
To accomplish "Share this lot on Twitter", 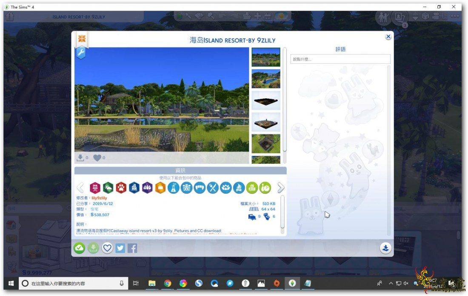I will (120, 248).
